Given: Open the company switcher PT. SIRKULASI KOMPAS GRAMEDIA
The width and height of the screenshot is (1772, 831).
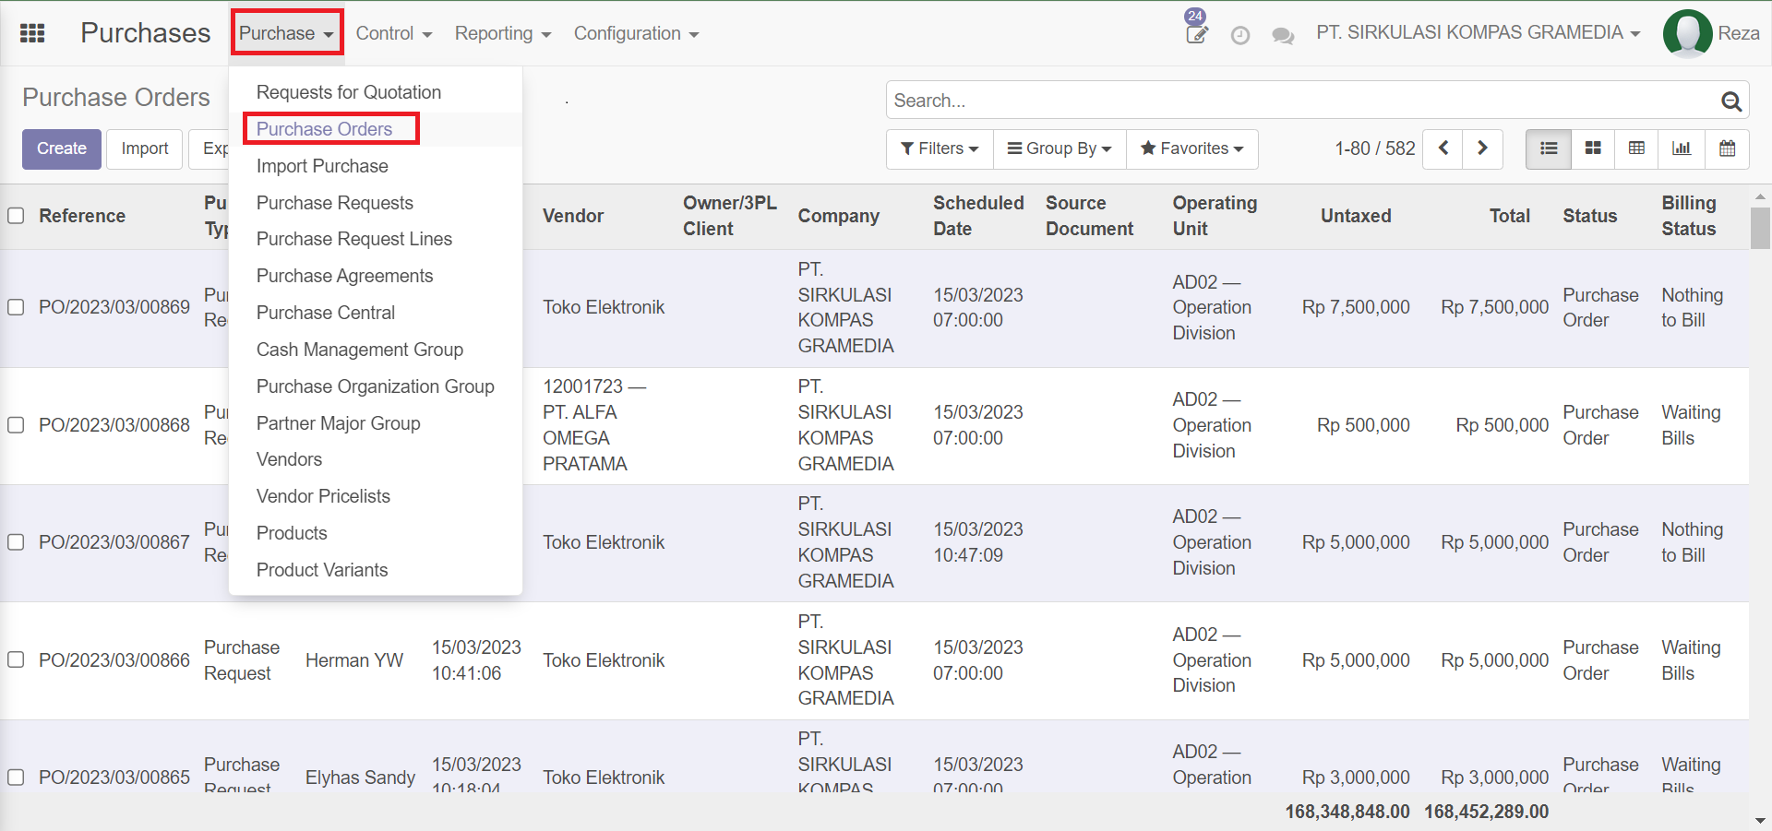Looking at the screenshot, I should [1478, 32].
